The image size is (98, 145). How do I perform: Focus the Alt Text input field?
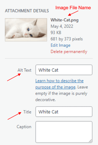click(64, 70)
